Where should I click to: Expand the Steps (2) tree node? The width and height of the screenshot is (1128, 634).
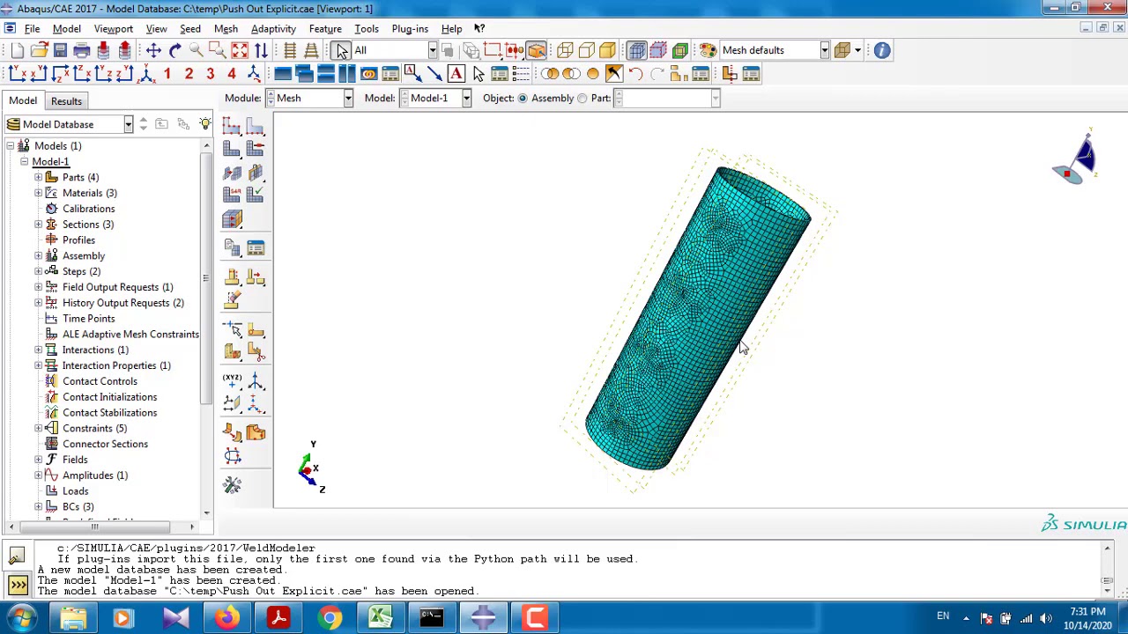(x=39, y=271)
